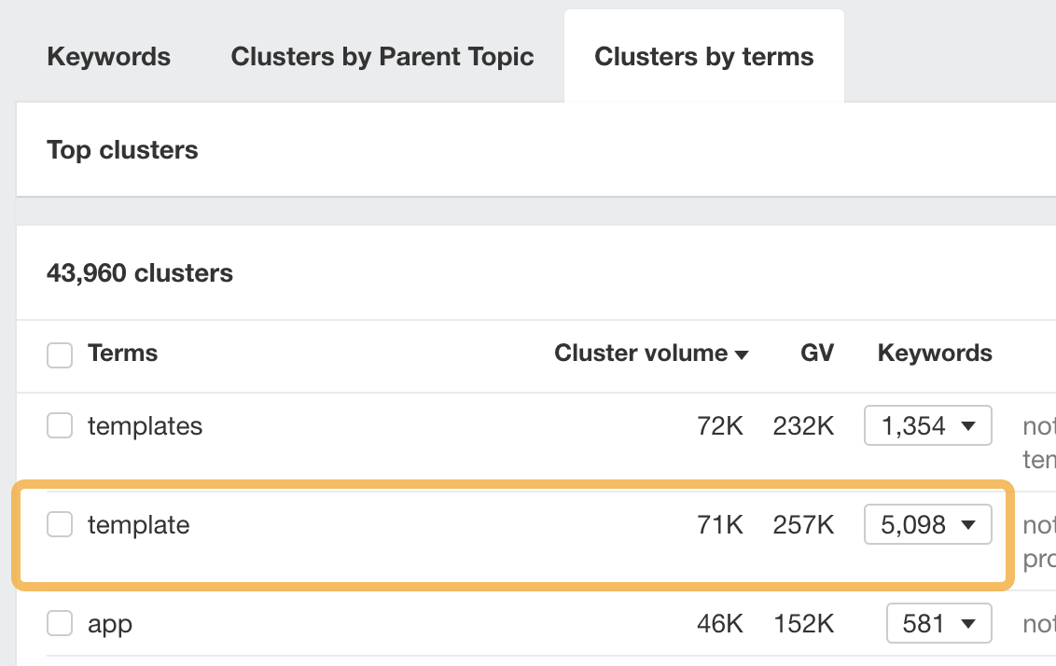Click the Top clusters heading

(122, 149)
